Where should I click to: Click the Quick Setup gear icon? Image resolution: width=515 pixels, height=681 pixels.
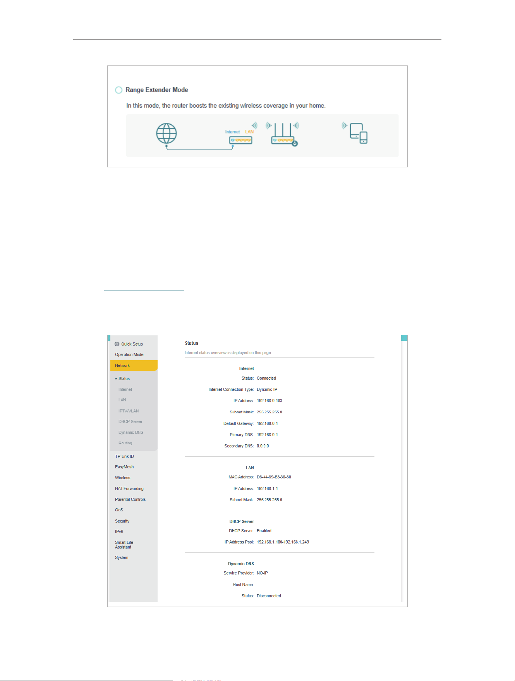pyautogui.click(x=117, y=344)
